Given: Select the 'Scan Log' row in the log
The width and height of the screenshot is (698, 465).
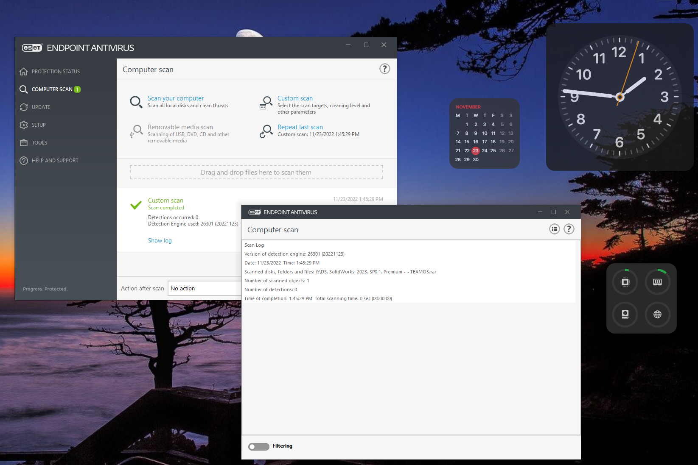Looking at the screenshot, I should point(409,245).
